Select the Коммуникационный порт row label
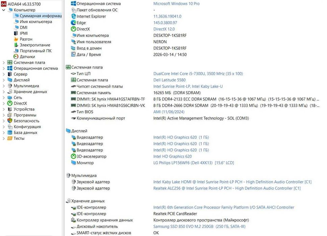This screenshot has height=236, width=327. point(101,118)
